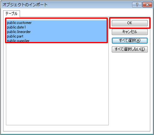Viewport: 154px width, 135px height.
Task: Highlight all listed tables via すべて選択
Action: 130,40
